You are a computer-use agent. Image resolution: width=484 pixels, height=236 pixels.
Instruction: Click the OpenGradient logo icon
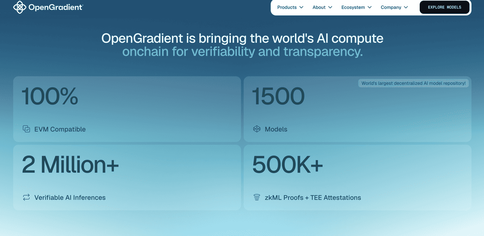tap(20, 7)
